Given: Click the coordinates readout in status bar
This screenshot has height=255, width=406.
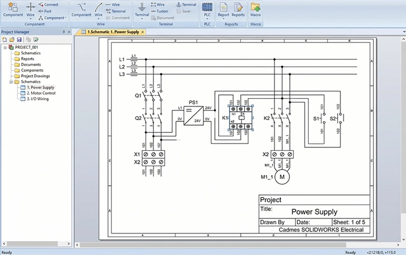Looking at the screenshot, I should tap(381, 252).
